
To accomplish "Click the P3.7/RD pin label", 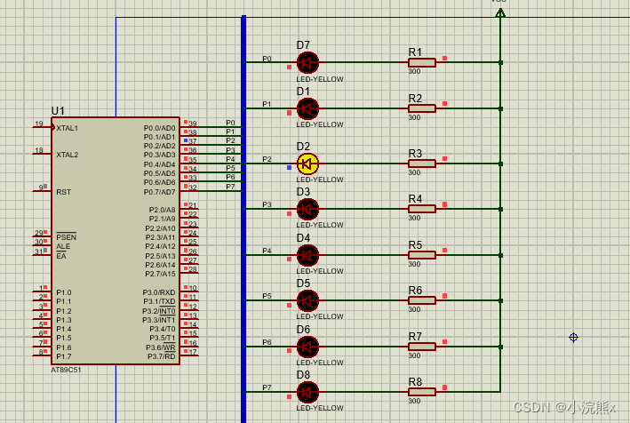I will click(162, 356).
